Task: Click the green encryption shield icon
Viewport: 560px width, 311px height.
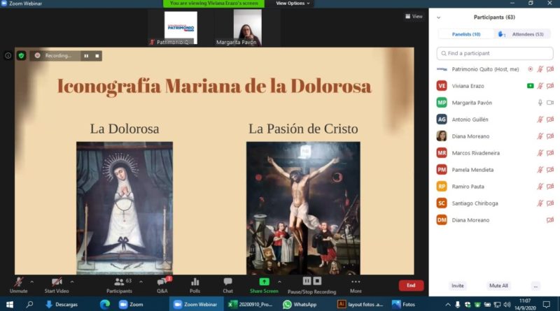Action: click(x=21, y=56)
